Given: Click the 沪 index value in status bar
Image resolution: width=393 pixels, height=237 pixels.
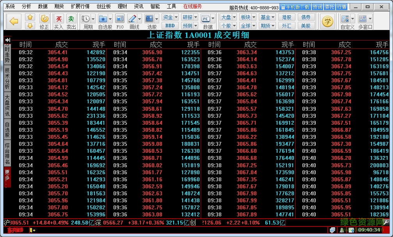Looking at the screenshot, I should tap(16, 223).
